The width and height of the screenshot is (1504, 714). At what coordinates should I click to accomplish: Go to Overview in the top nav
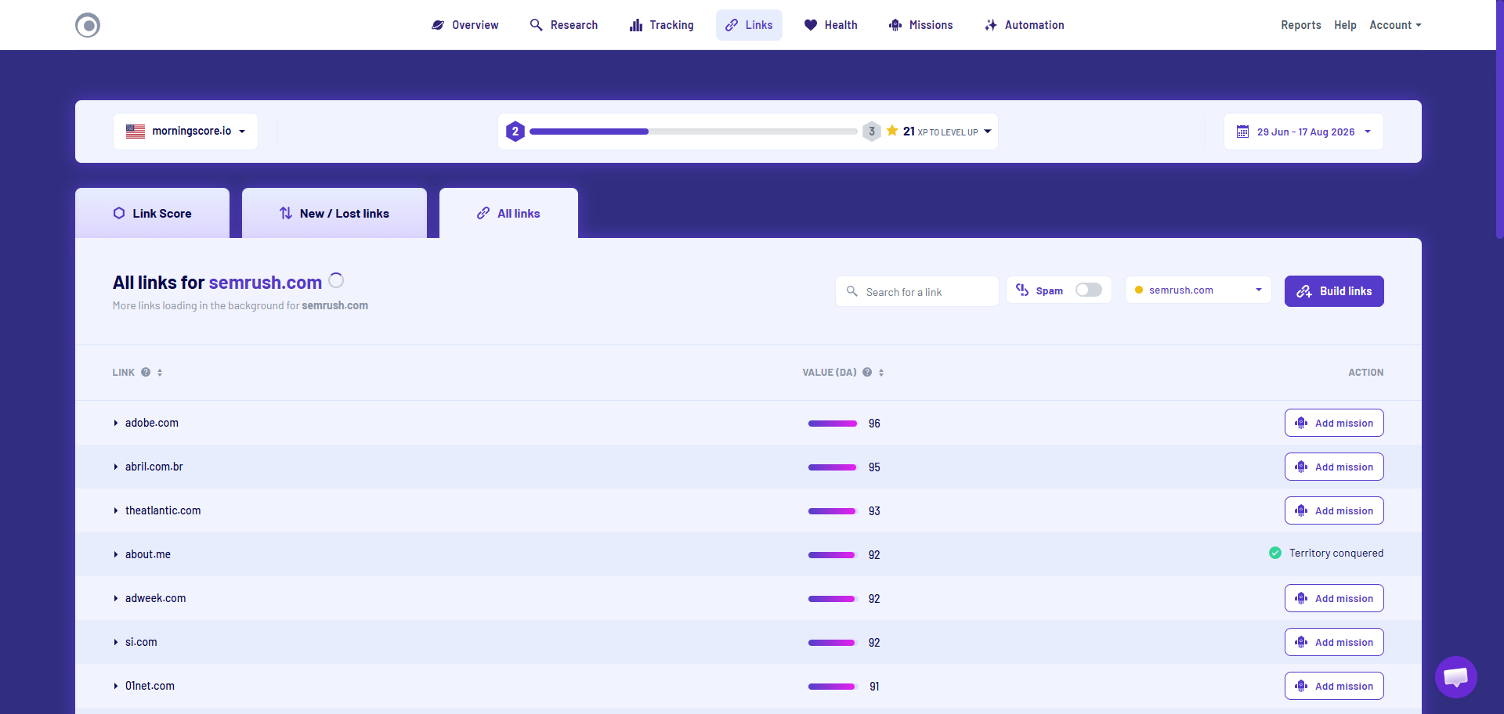465,25
